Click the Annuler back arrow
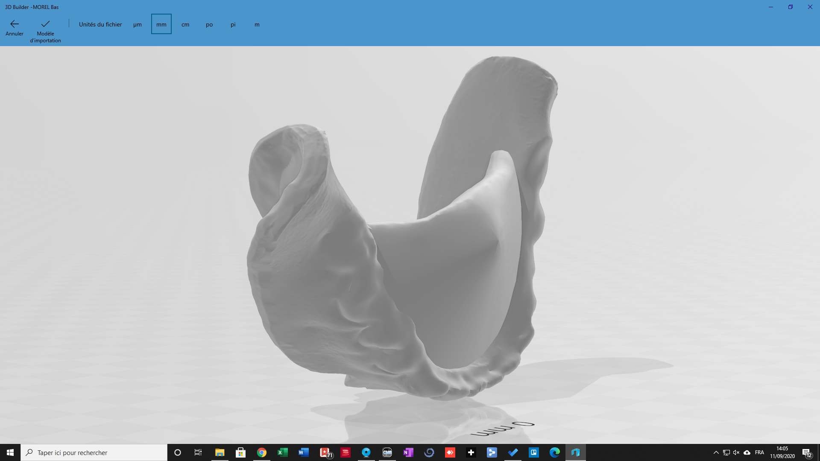Screen dimensions: 820x461 click(x=15, y=27)
